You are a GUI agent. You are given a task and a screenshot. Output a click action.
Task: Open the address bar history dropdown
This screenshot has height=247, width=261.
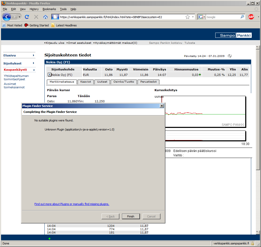coord(193,17)
